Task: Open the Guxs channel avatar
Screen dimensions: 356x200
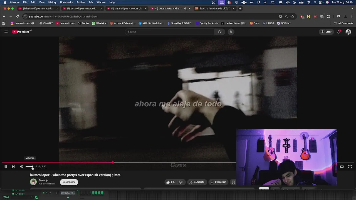Action: [x=33, y=182]
